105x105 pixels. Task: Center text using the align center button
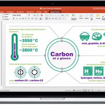click(50, 18)
